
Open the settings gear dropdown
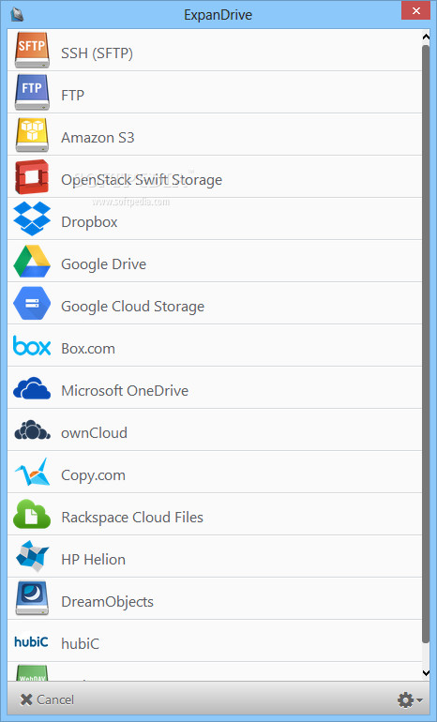click(x=410, y=700)
